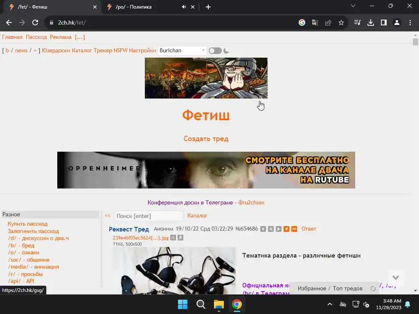Image resolution: width=419 pixels, height=314 pixels.
Task: Expand the [...] top menu links
Action: [80, 37]
